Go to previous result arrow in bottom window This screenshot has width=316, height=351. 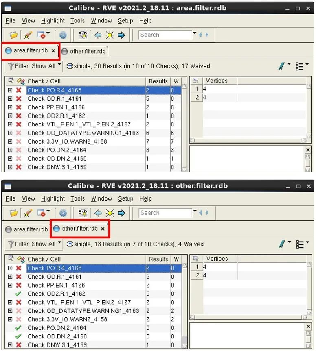[x=98, y=213]
